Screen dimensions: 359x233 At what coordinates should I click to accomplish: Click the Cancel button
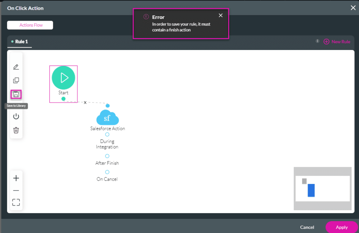click(307, 227)
